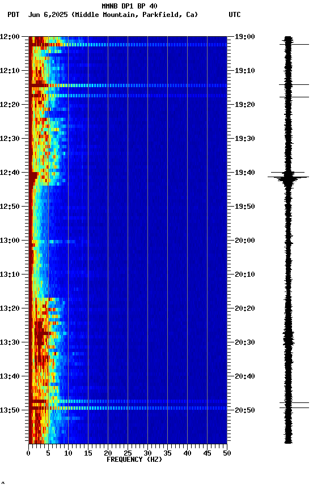The height and width of the screenshot is (489, 313).
Task: Click the 19:10 UTC time label
Action: 245,71
